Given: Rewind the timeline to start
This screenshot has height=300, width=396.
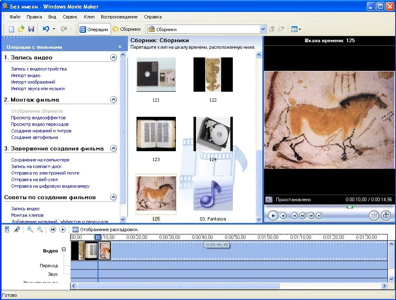Looking at the screenshot, I should pyautogui.click(x=53, y=230).
